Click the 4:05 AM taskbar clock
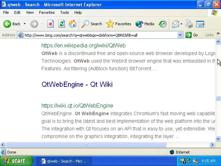The width and height of the screenshot is (221, 166). [208, 161]
